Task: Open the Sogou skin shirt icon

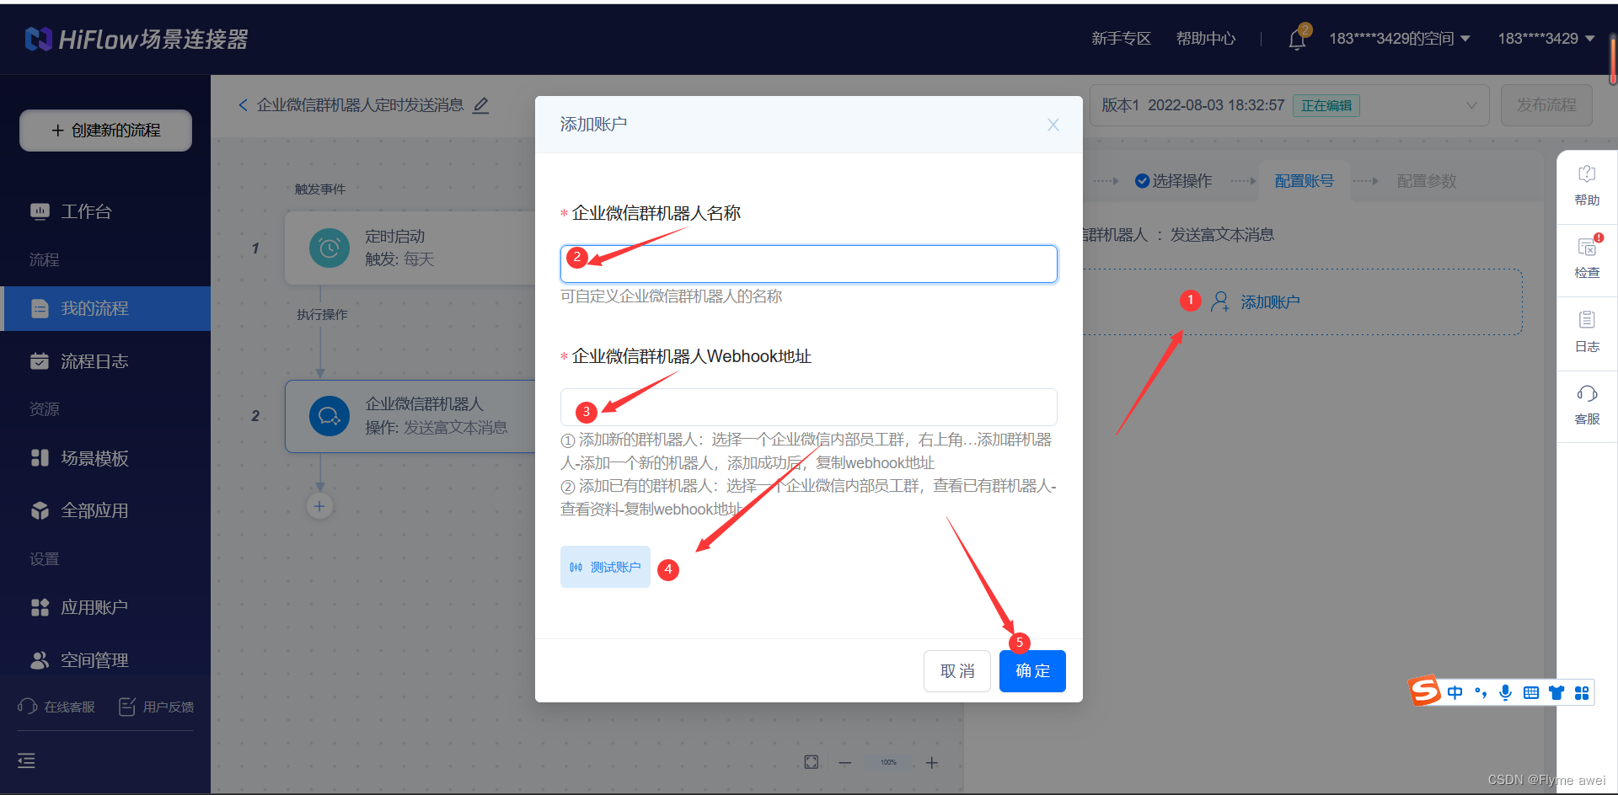Action: coord(1556,692)
